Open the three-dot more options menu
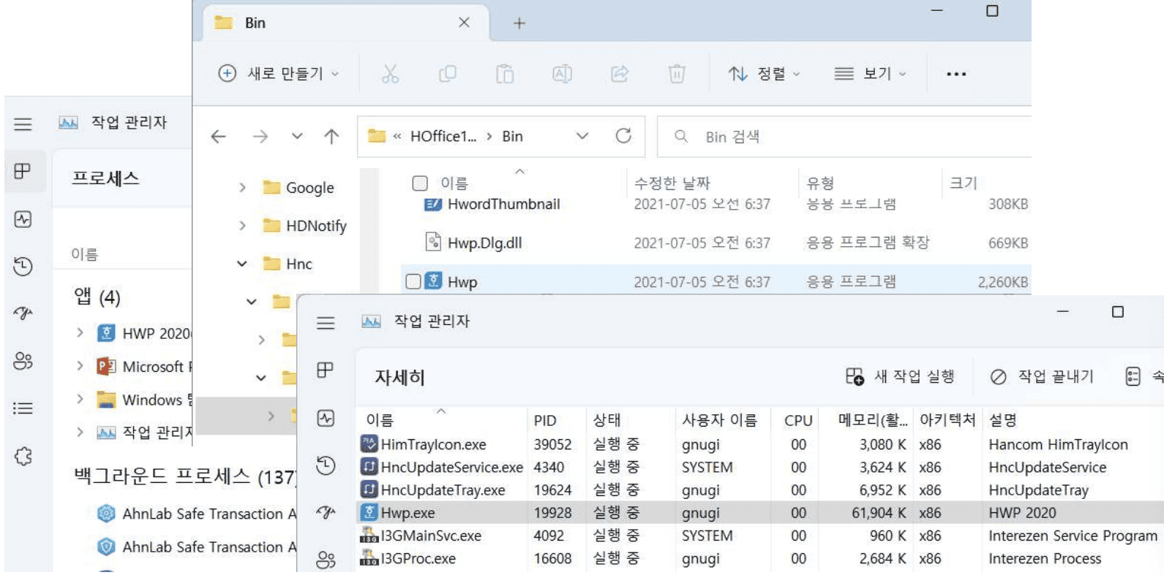This screenshot has height=575, width=1164. [956, 74]
